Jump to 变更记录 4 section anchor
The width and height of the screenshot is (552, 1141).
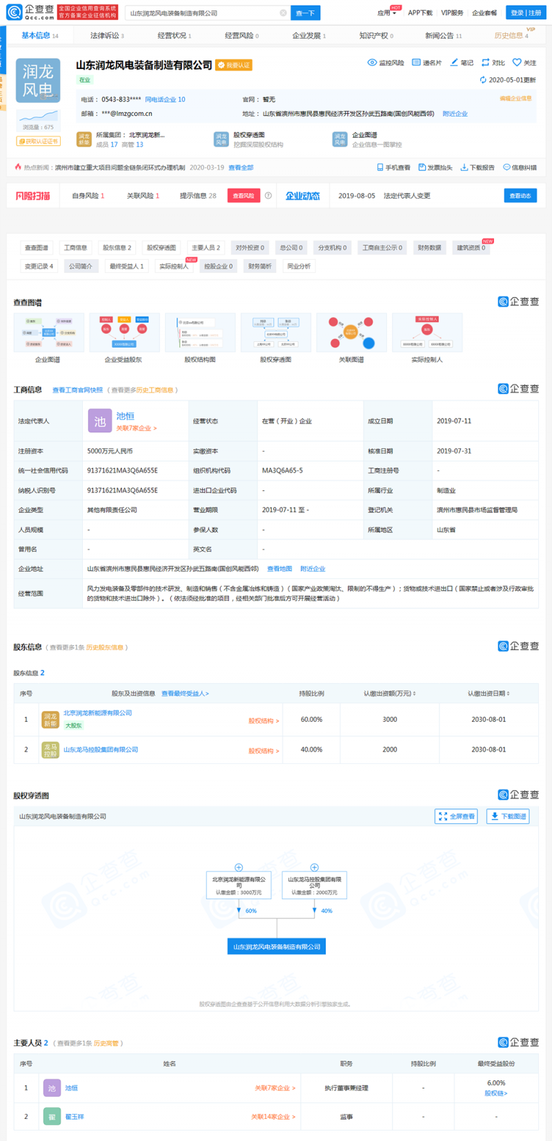pyautogui.click(x=39, y=266)
